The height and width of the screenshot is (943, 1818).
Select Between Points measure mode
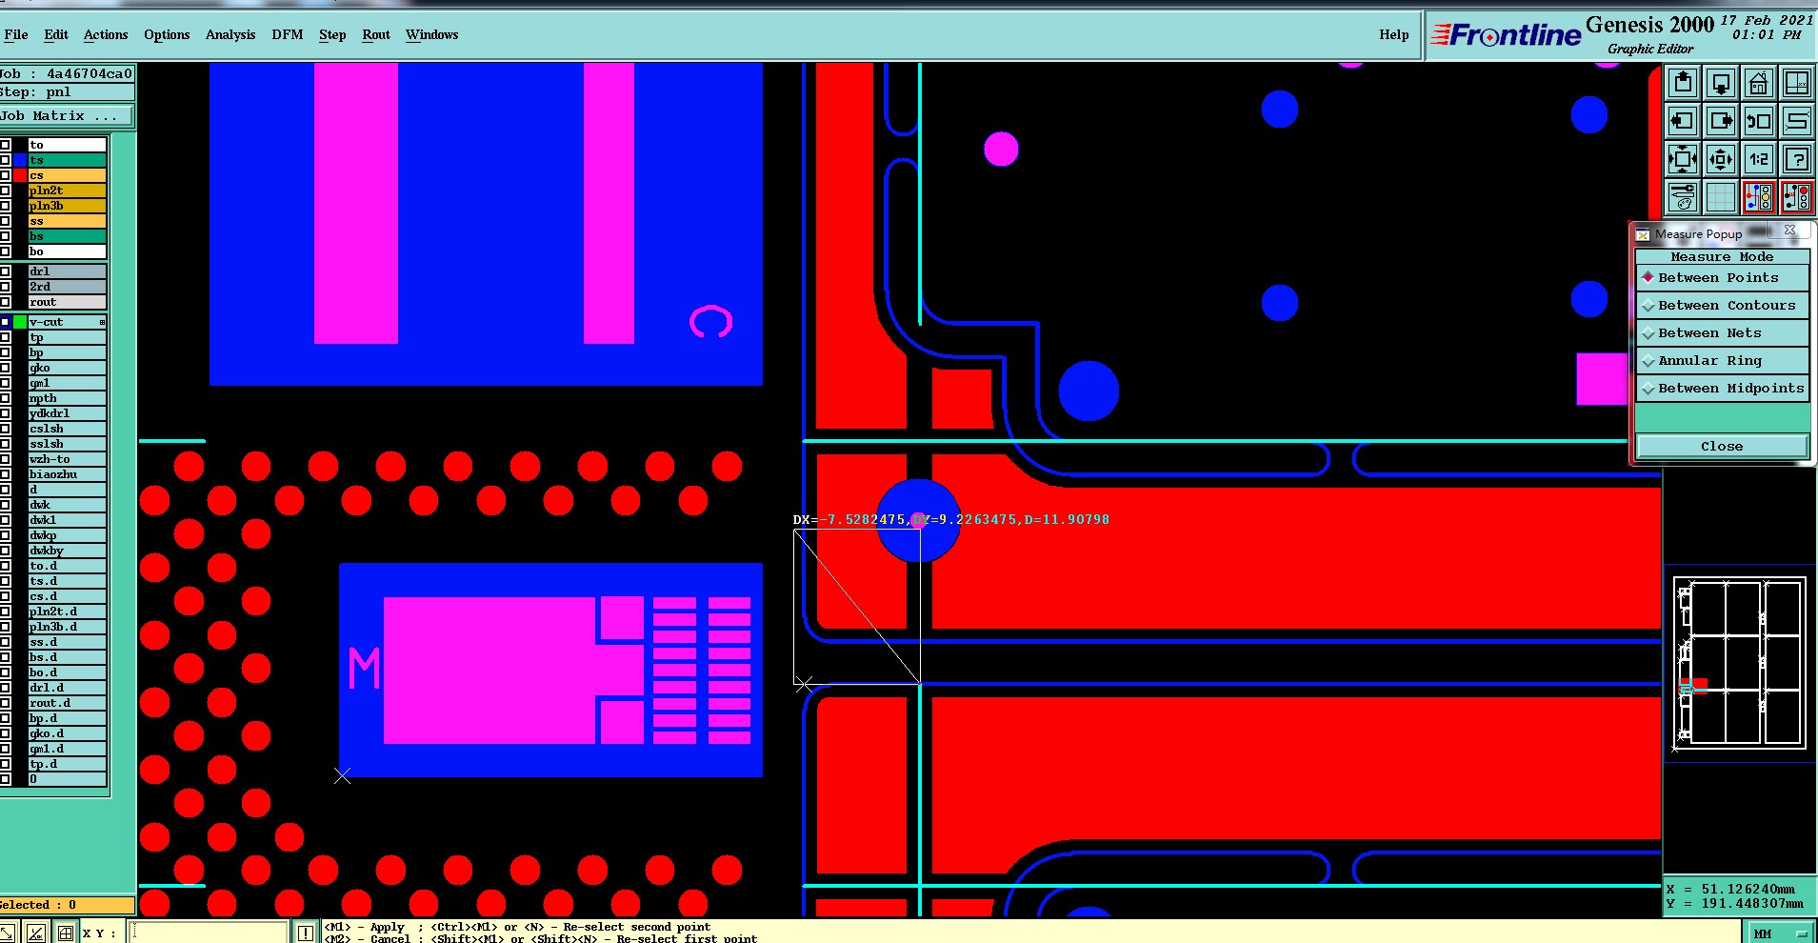pos(1722,278)
